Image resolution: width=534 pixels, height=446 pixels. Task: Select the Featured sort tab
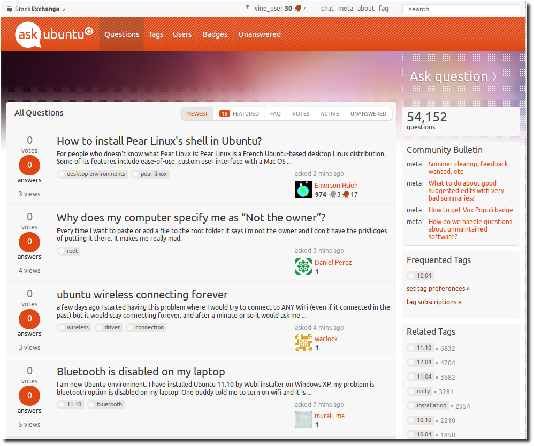tap(239, 114)
